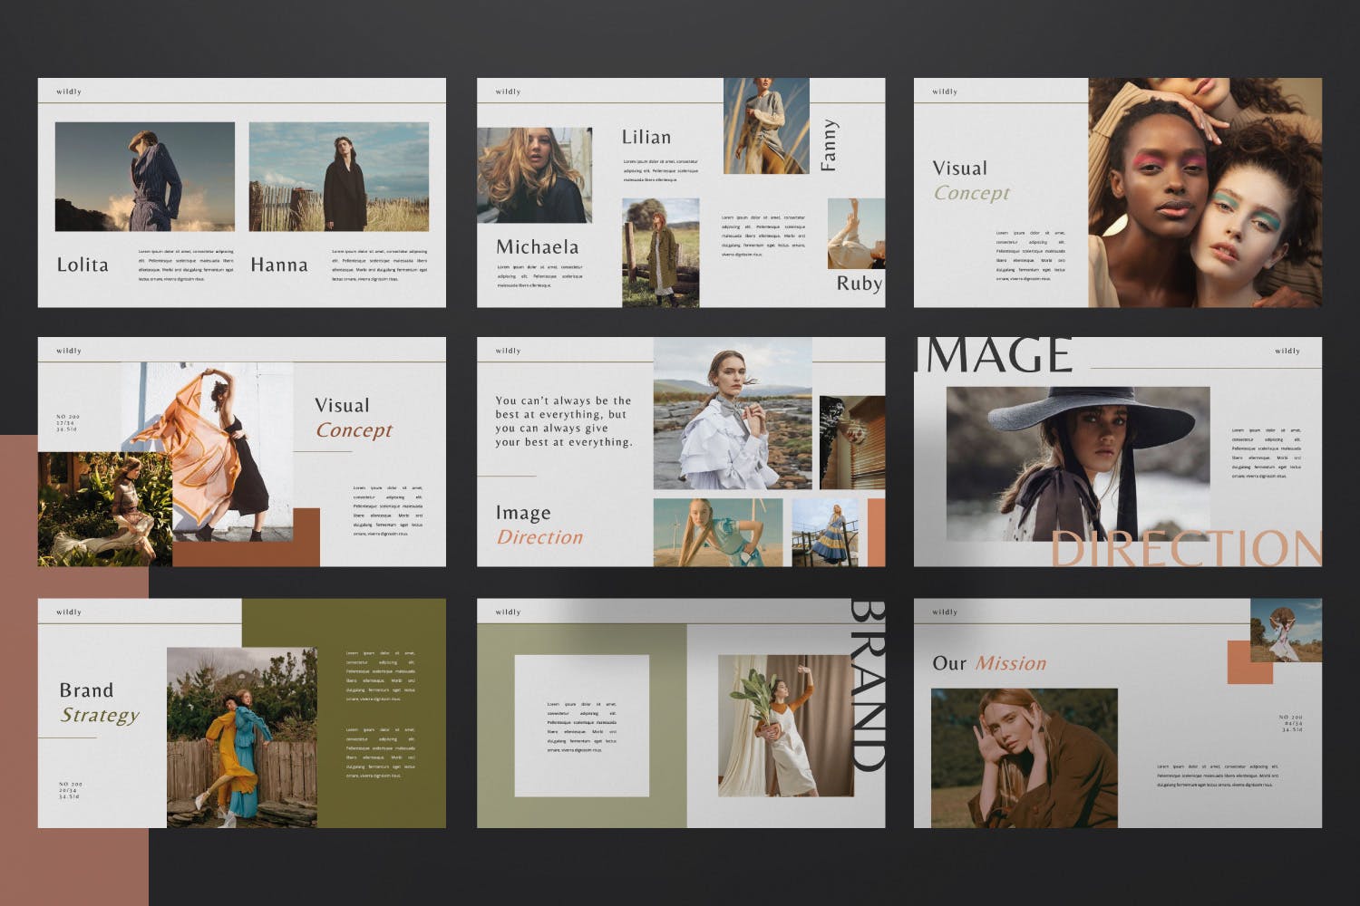The height and width of the screenshot is (906, 1360).
Task: Click the large orange "DIRECTION" heading
Action: click(x=1186, y=549)
